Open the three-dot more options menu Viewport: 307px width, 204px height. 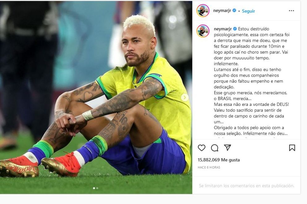click(291, 11)
